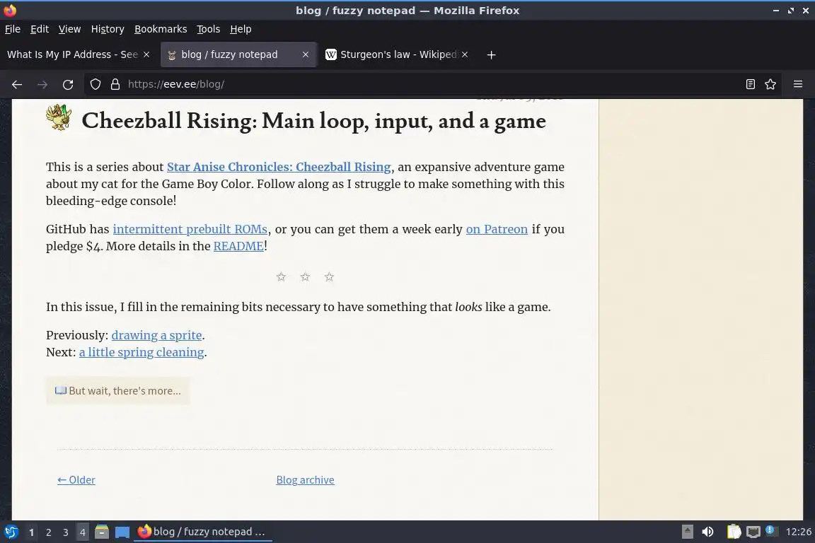Open the Tools menu
Screen dimensions: 815x543
coord(209,29)
